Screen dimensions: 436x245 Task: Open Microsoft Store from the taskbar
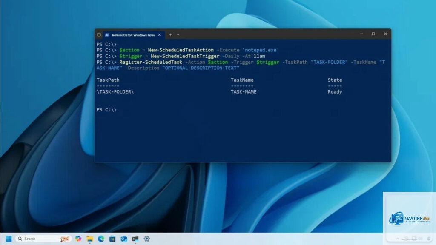(112, 239)
